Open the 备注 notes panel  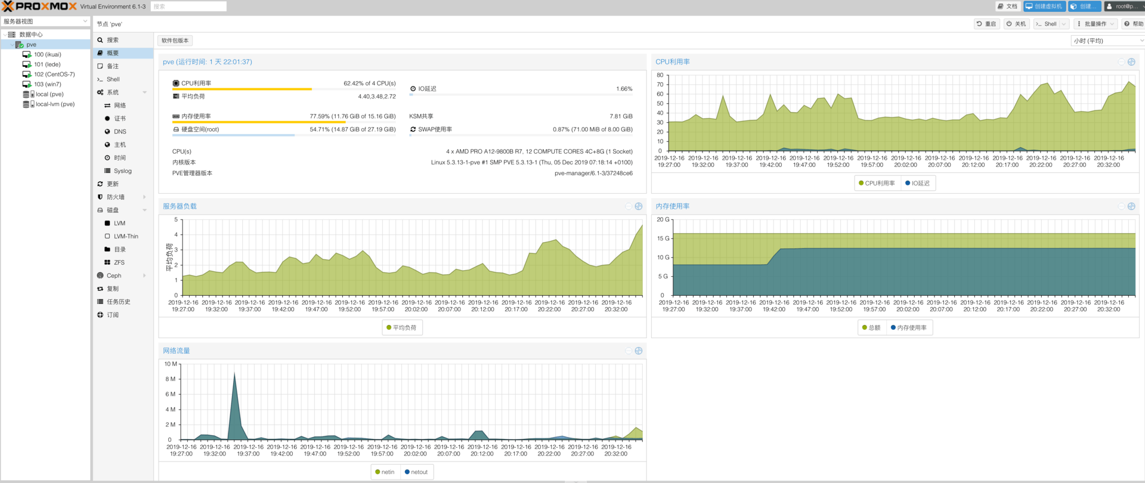[x=123, y=66]
